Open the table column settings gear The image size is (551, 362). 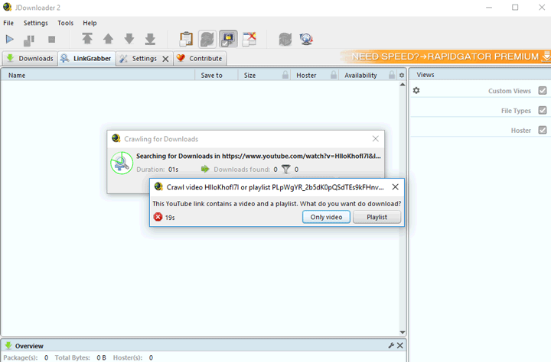pos(402,75)
